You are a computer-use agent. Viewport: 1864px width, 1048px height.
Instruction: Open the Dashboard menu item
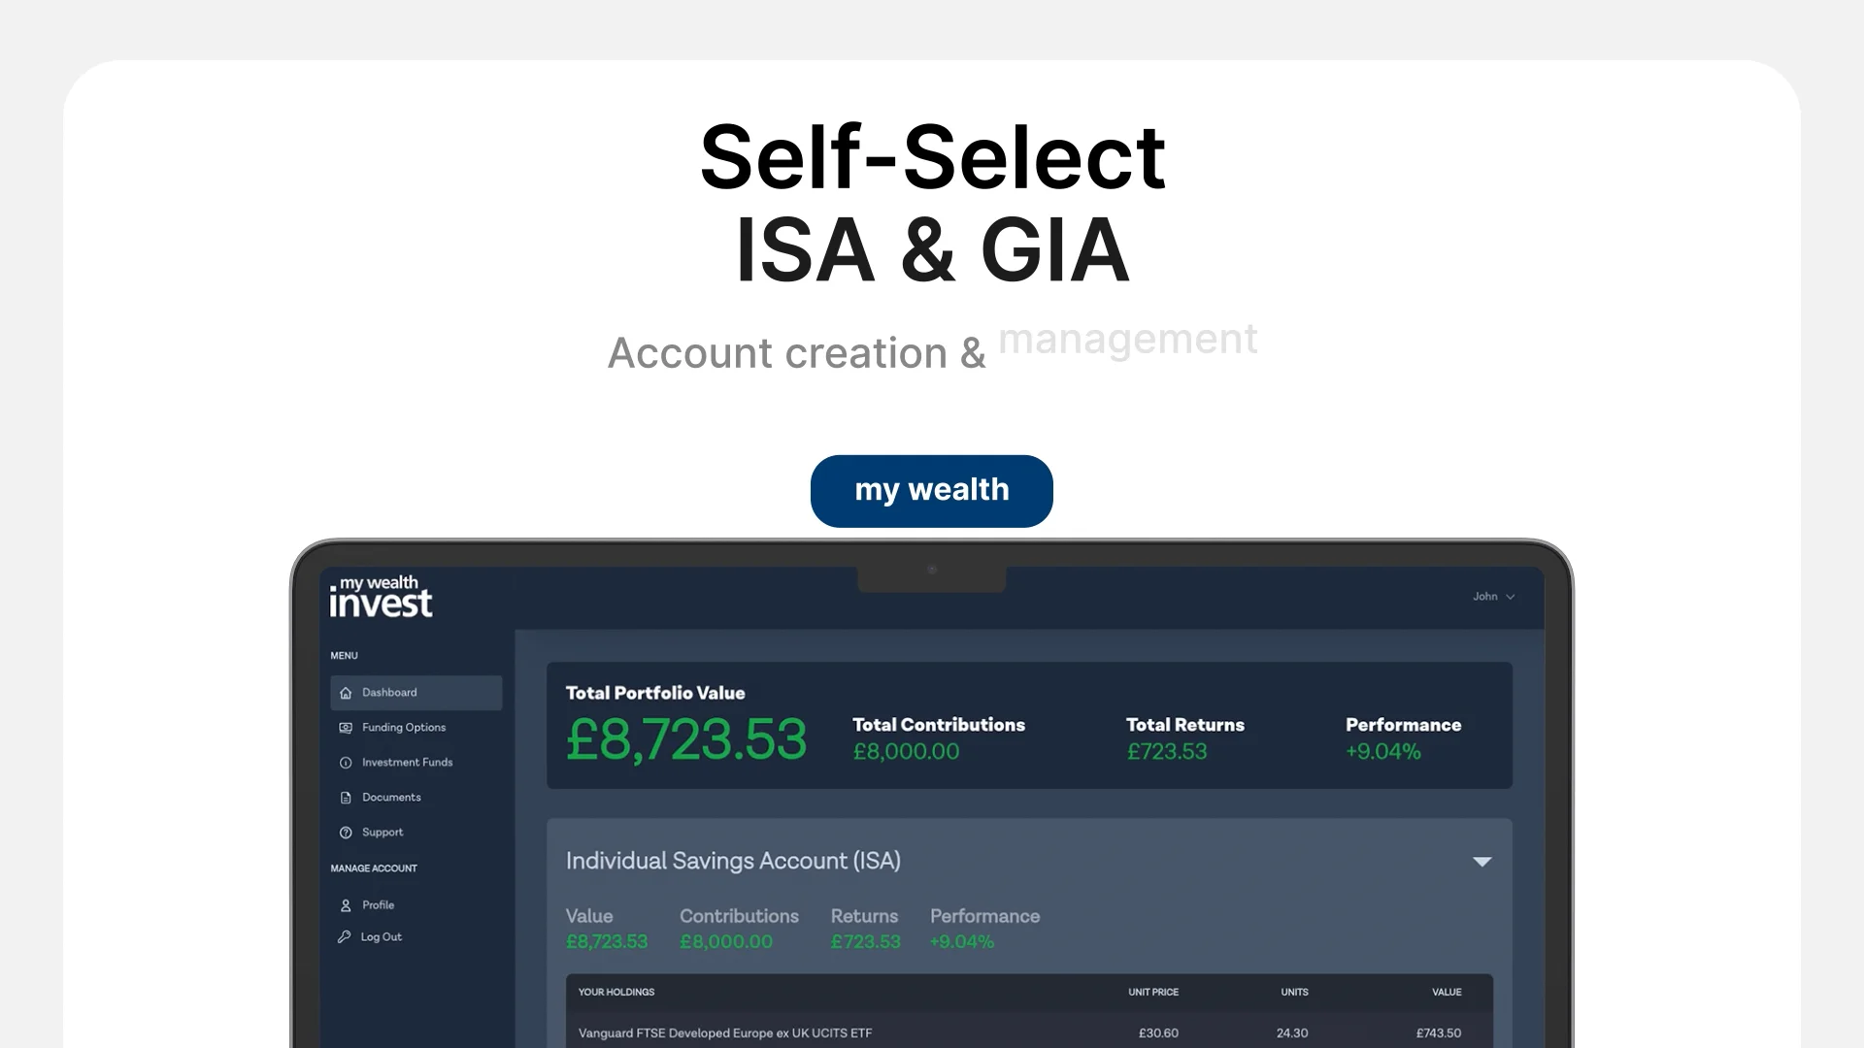[416, 693]
